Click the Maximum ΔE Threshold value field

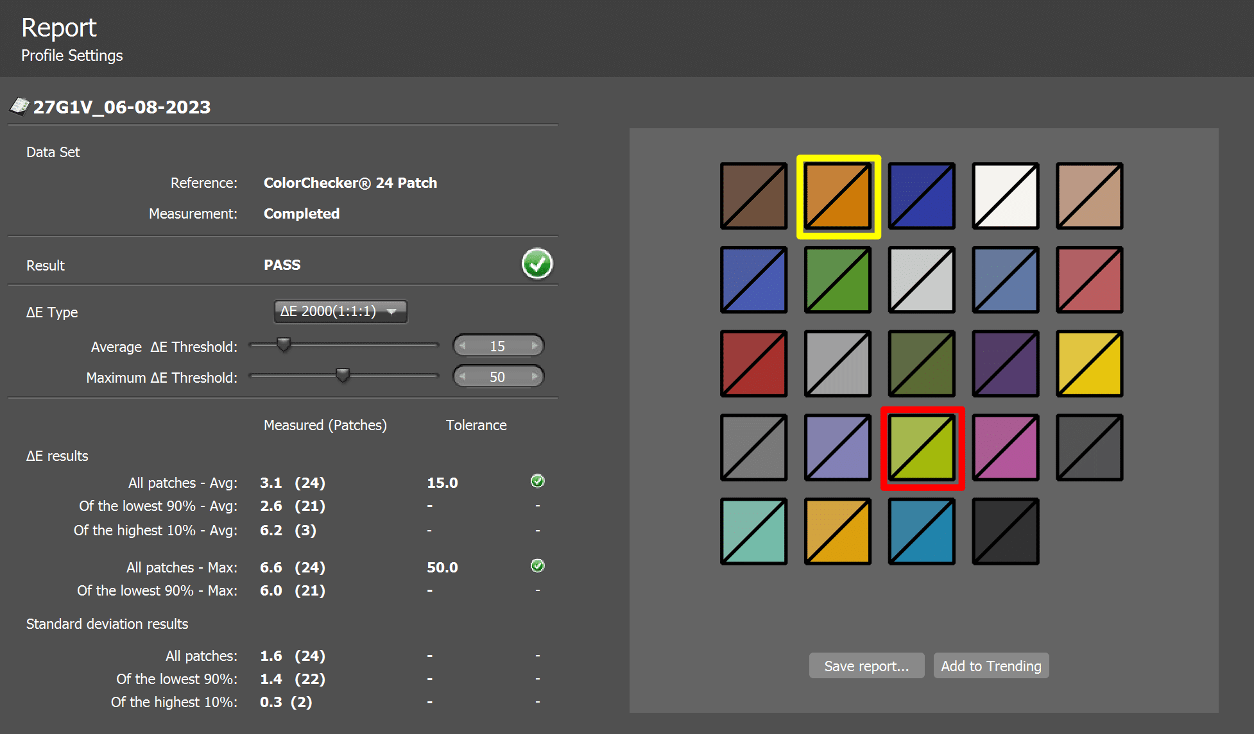497,377
